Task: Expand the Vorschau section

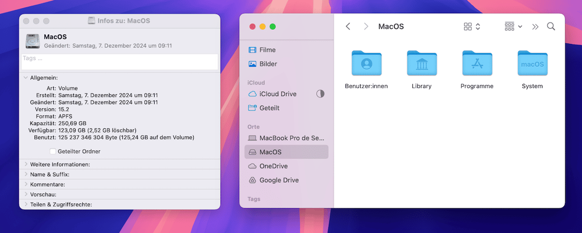Action: click(25, 194)
